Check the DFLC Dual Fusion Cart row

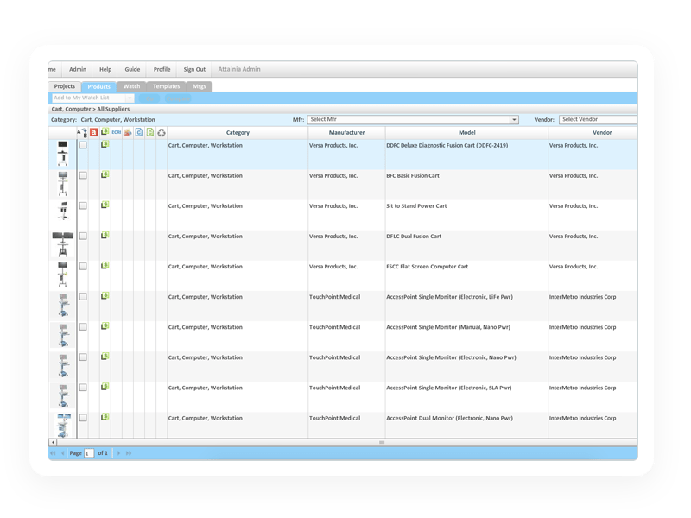pyautogui.click(x=83, y=237)
